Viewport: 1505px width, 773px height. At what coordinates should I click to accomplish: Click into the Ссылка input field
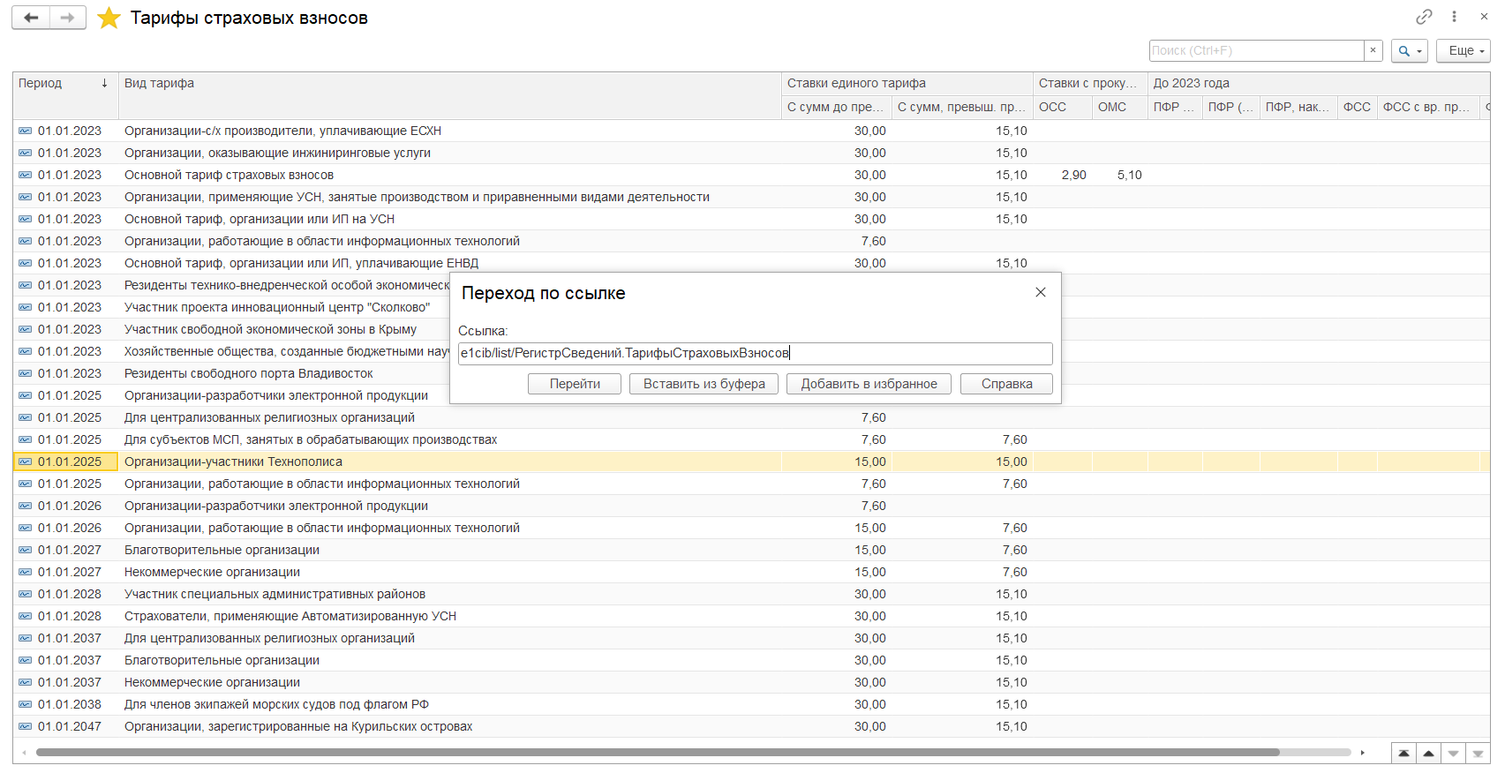(755, 353)
